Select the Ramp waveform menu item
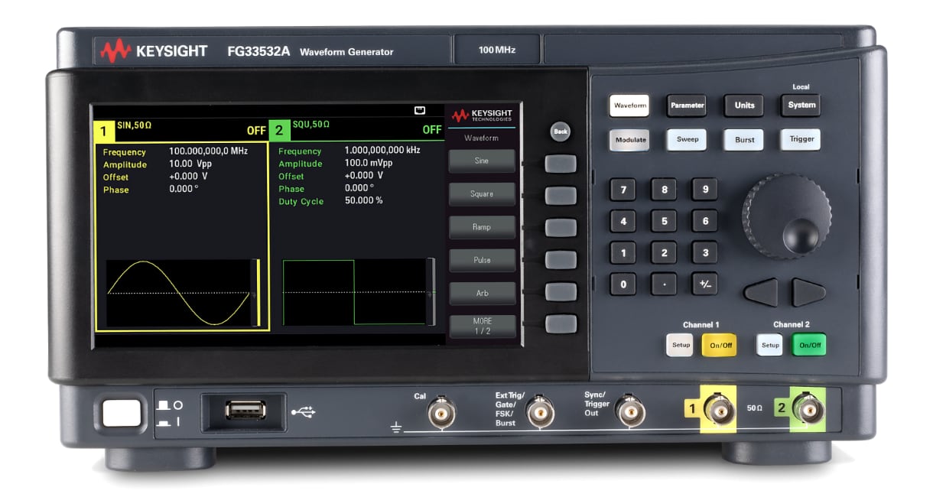933x497 pixels. (x=482, y=227)
